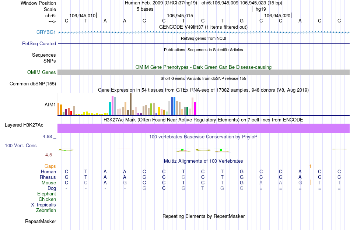The height and width of the screenshot is (230, 350).
Task: Click coordinate label 106,945,015
Action: click(x=180, y=15)
